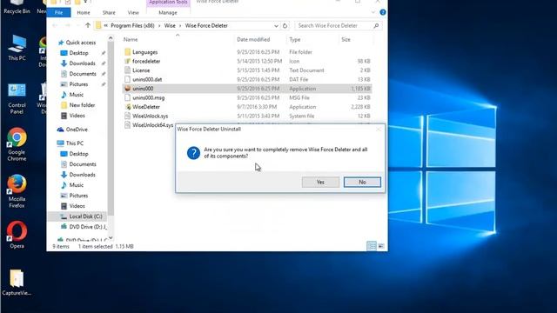Open the This PC desktop icon

[17, 49]
